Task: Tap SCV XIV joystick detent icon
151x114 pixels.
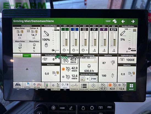Action: tap(114, 50)
